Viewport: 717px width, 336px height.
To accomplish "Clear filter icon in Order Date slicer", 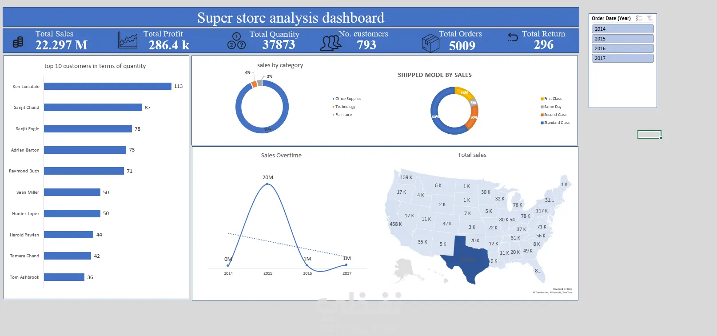I will pyautogui.click(x=649, y=18).
